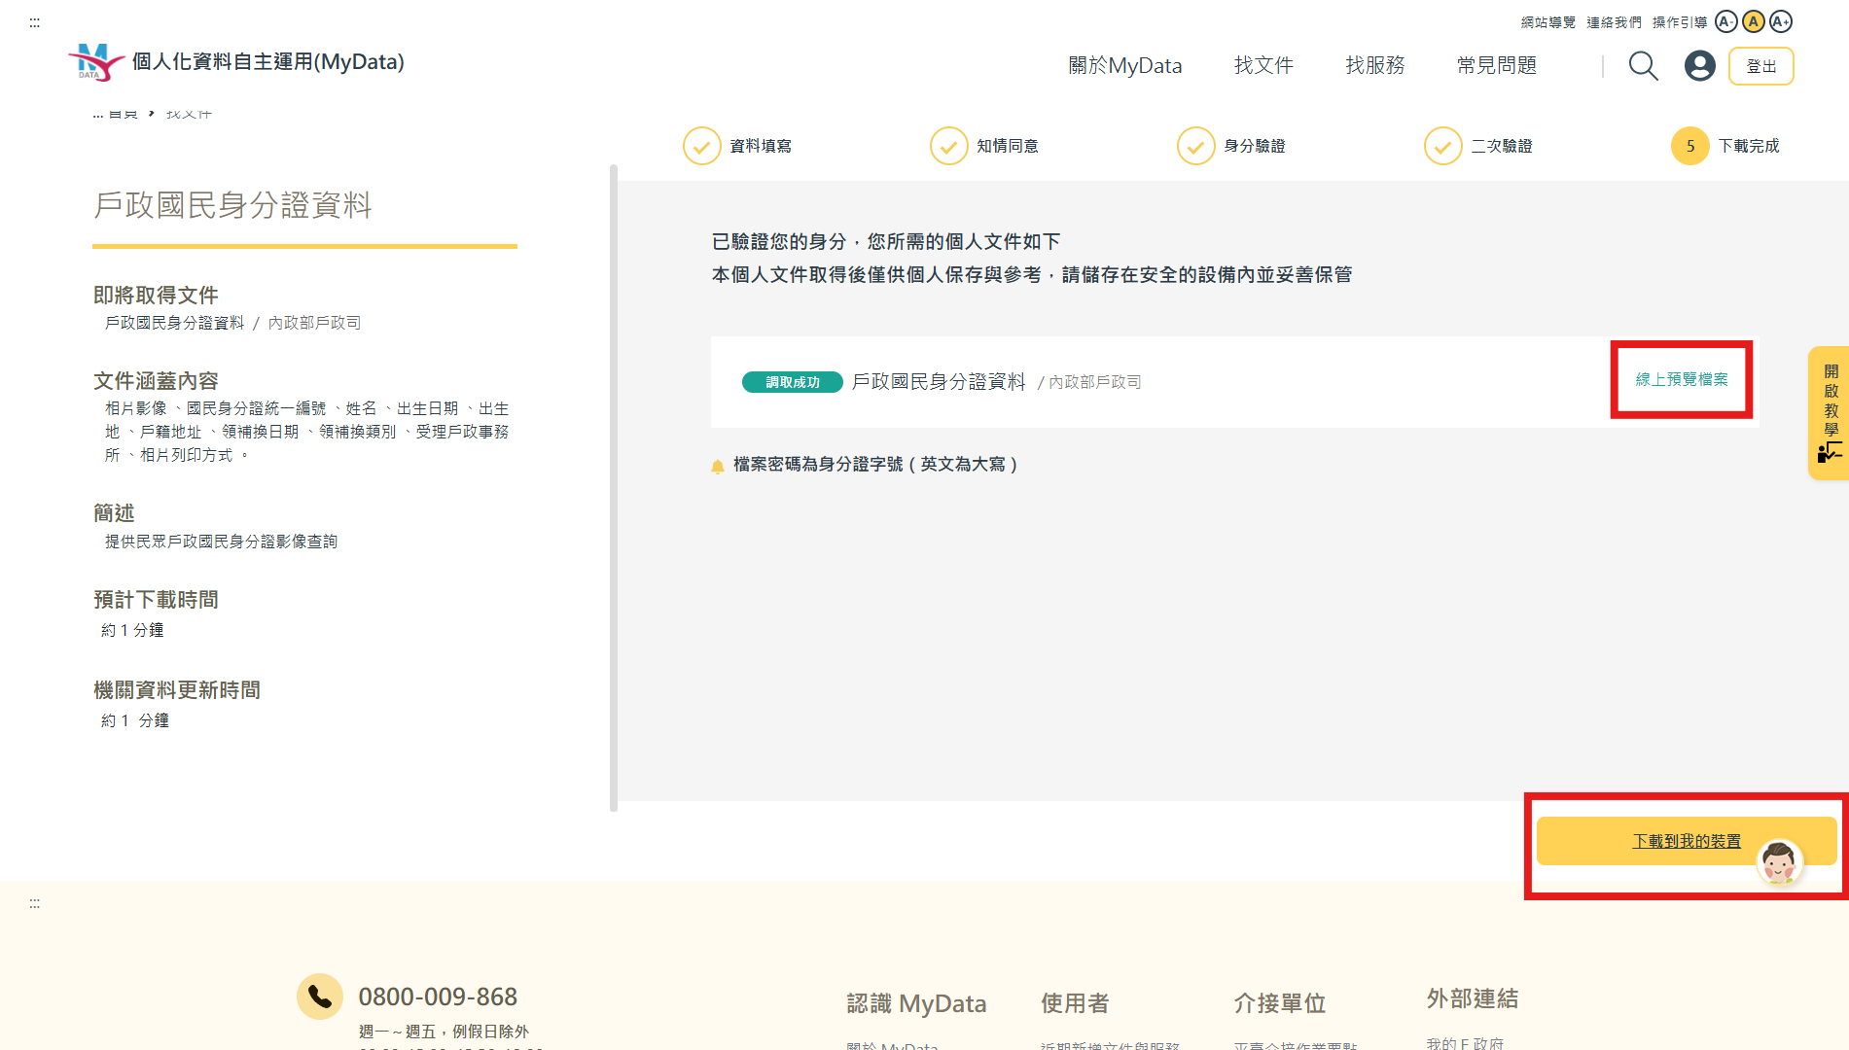Click the 0800-009-868 phone number
Viewport: 1849px width, 1050px height.
click(438, 997)
